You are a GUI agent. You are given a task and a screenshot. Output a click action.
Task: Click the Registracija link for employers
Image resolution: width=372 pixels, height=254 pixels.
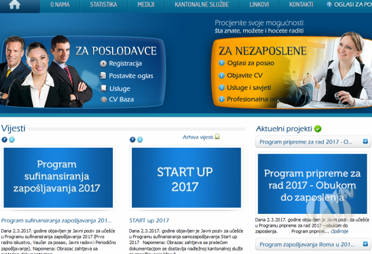point(126,63)
